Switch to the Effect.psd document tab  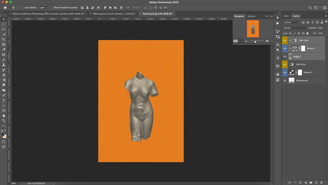coord(114,14)
